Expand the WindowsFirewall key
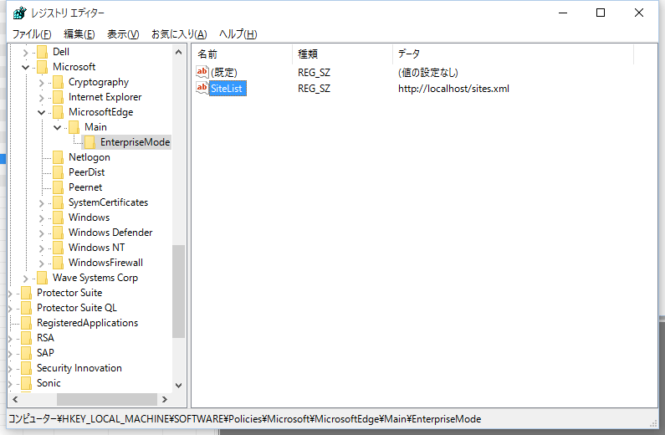This screenshot has width=665, height=435. click(41, 264)
